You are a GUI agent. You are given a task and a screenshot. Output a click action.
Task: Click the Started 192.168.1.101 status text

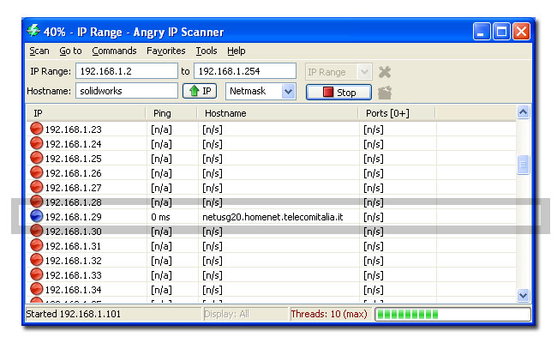point(73,314)
